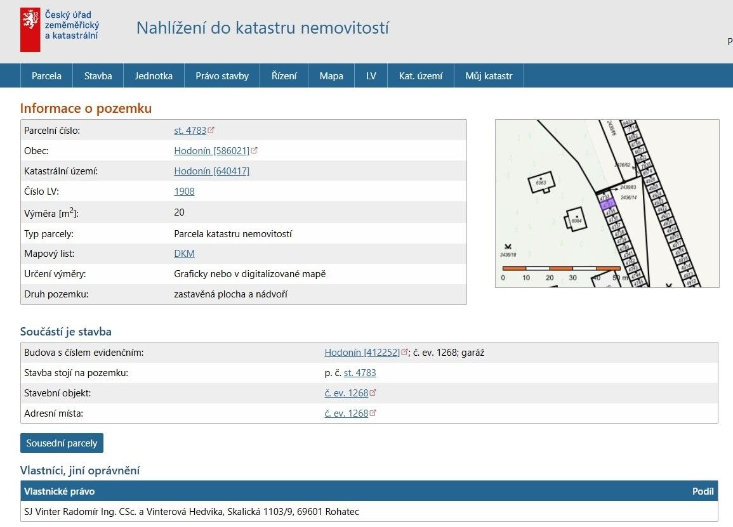Open the LV number 1908 link
The height and width of the screenshot is (527, 733).
tap(184, 191)
